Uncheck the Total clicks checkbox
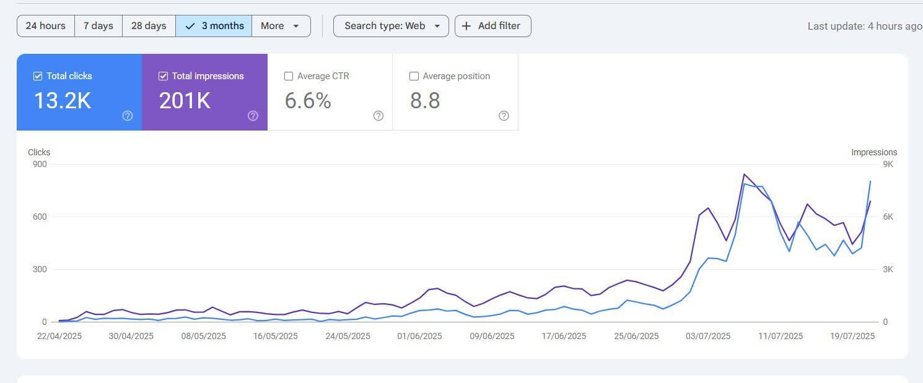923x383 pixels. click(38, 76)
